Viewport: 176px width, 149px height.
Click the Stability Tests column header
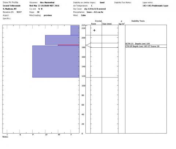point(138,21)
